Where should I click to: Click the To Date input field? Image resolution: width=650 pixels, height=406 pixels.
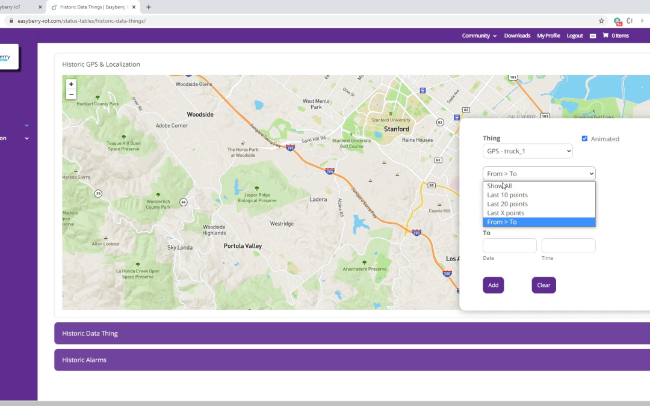coord(510,245)
